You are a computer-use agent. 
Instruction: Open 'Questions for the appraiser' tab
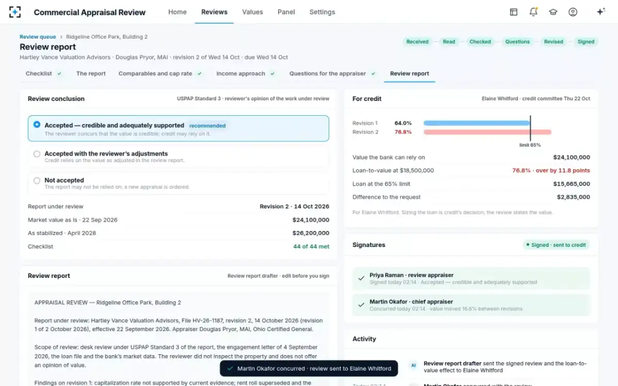333,74
